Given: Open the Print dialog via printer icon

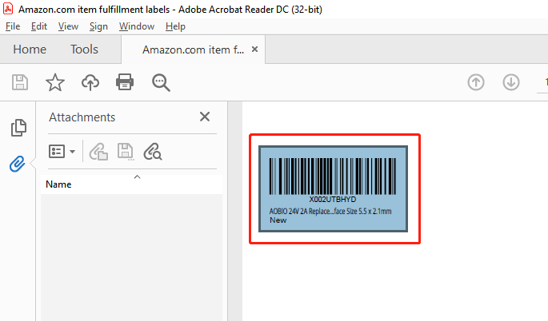Looking at the screenshot, I should [125, 82].
